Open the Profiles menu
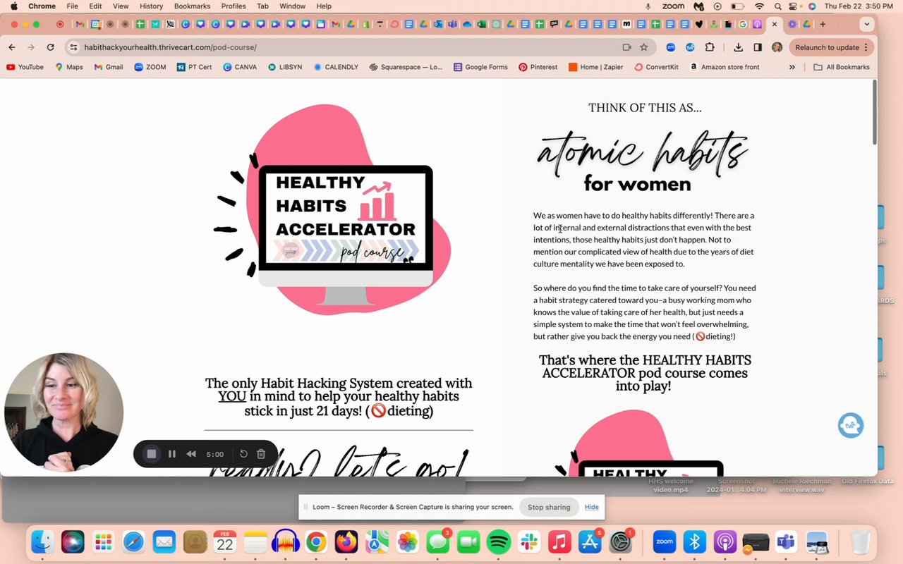903x564 pixels. coord(234,6)
